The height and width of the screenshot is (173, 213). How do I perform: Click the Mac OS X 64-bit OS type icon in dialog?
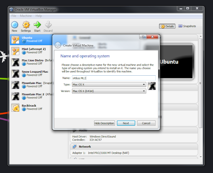coord(152,86)
